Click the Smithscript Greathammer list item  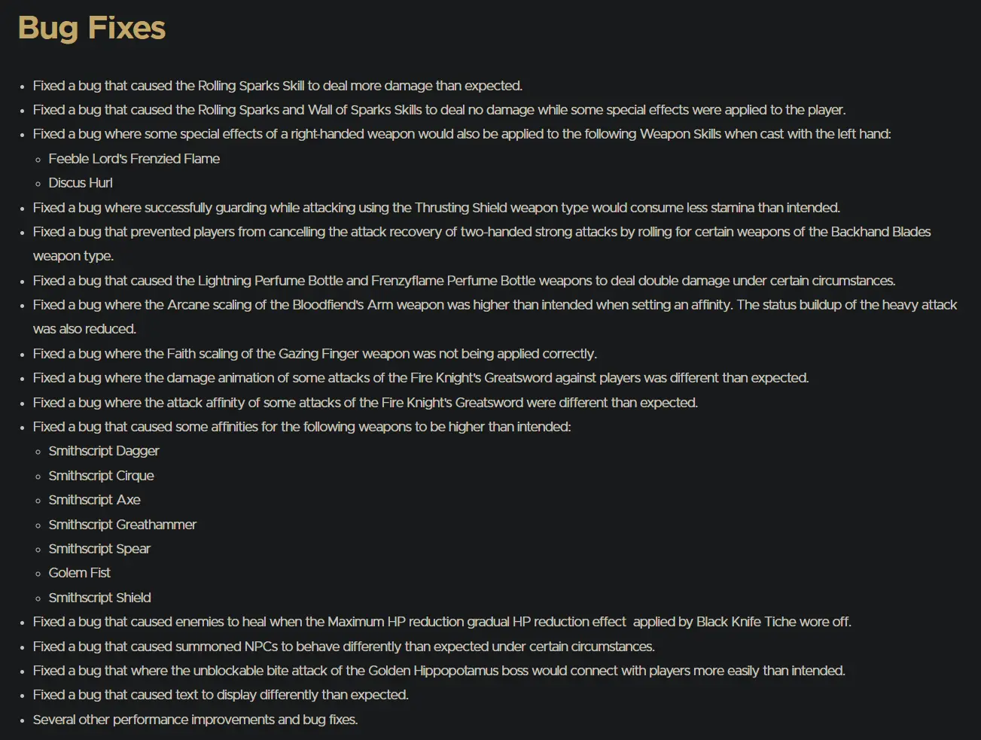tap(123, 525)
